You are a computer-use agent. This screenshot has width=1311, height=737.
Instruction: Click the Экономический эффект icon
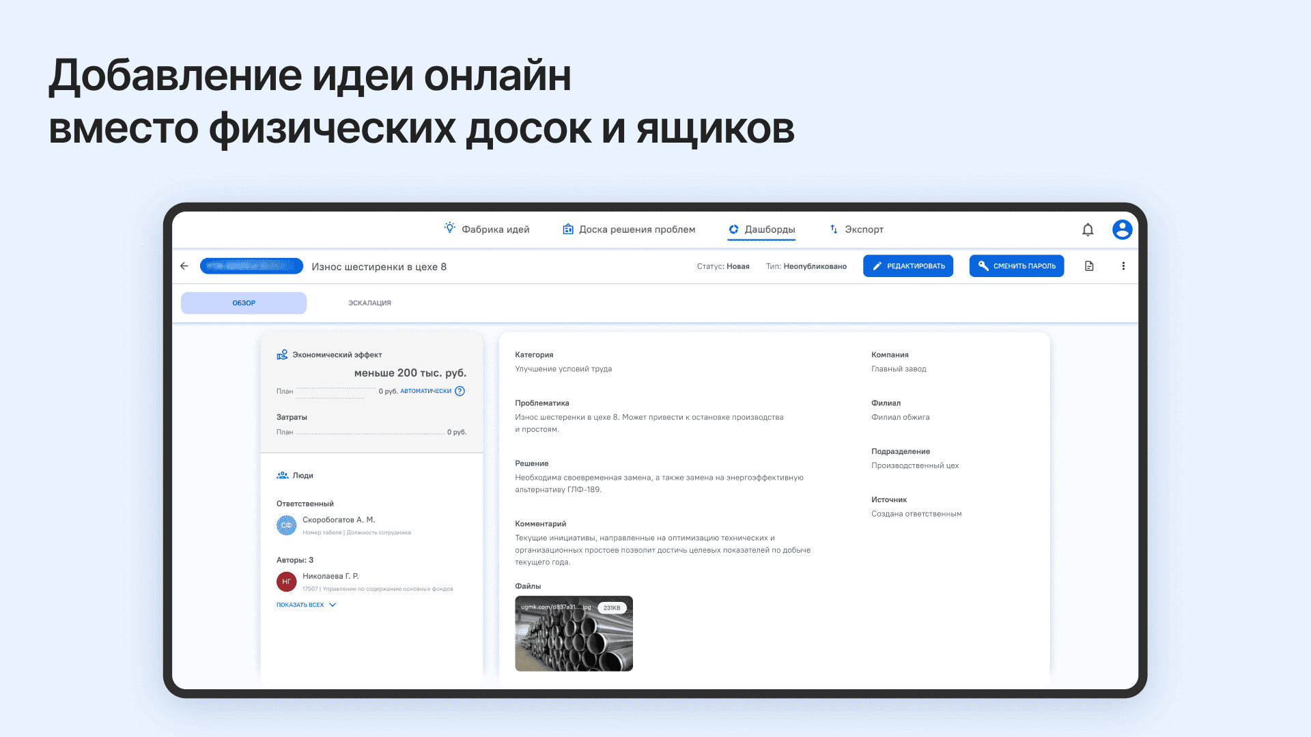pyautogui.click(x=282, y=355)
